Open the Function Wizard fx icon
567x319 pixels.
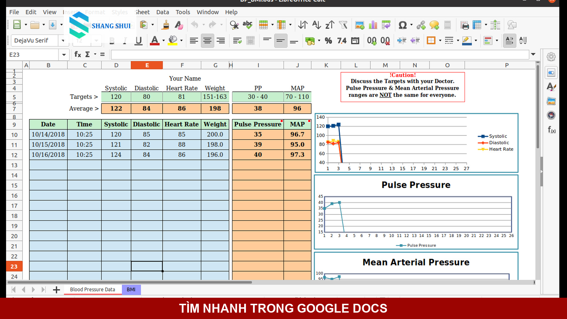point(78,54)
